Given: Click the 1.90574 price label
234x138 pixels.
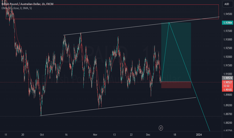Looking at the screenshot, I should pyautogui.click(x=227, y=78).
